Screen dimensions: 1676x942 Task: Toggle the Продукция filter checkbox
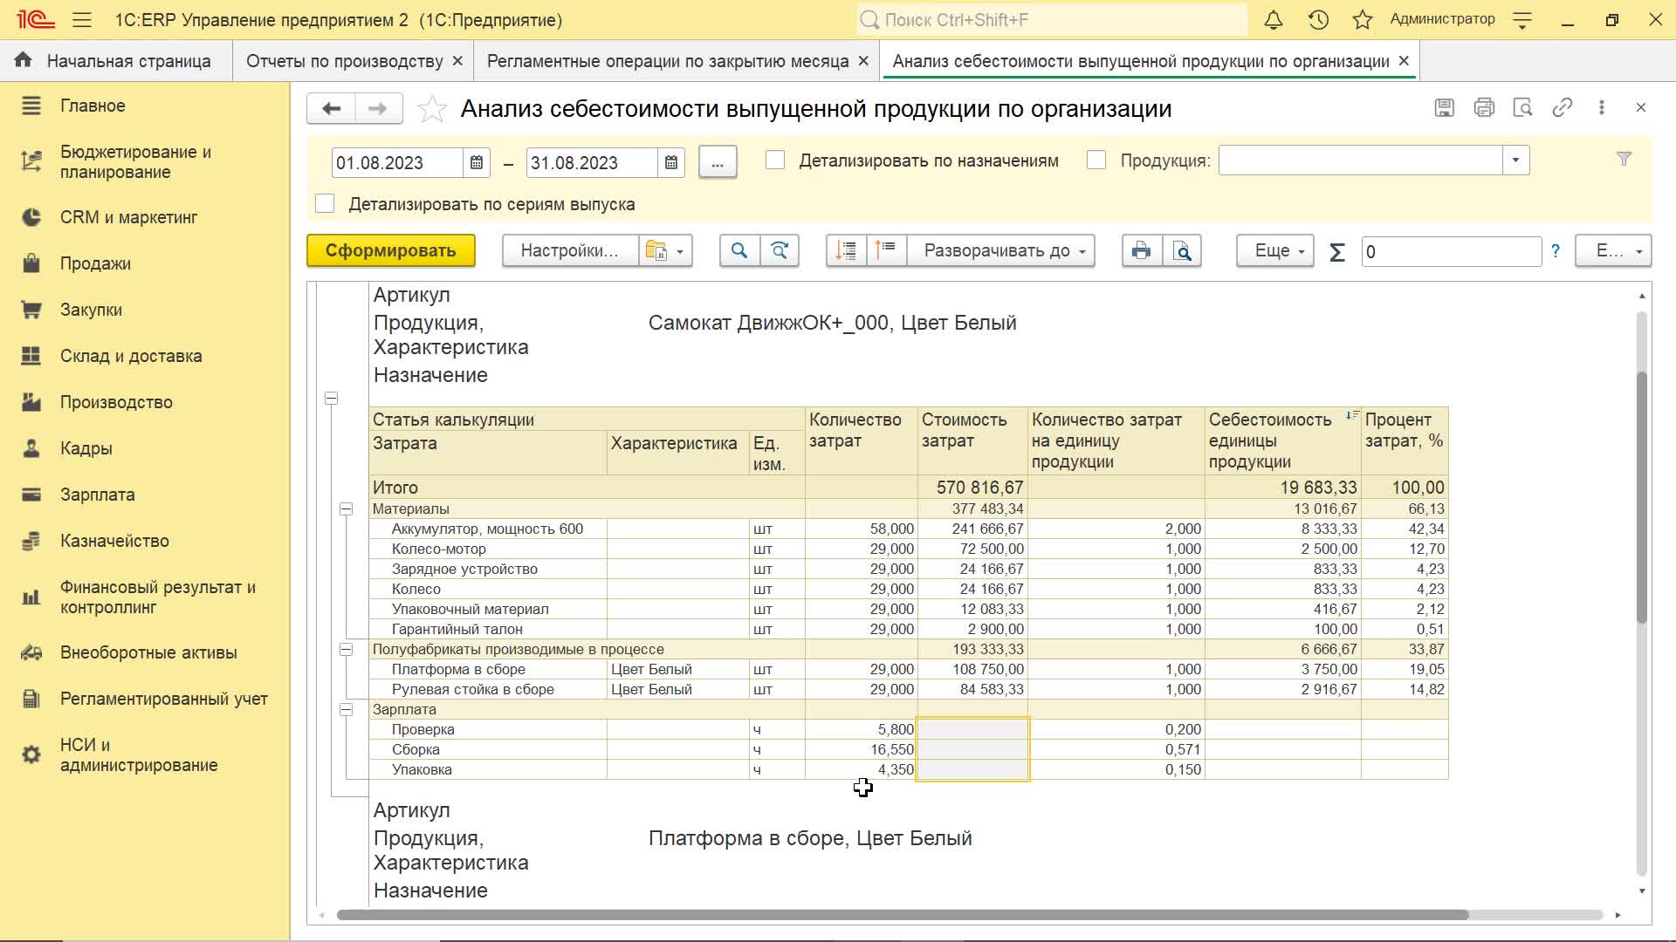click(x=1096, y=160)
